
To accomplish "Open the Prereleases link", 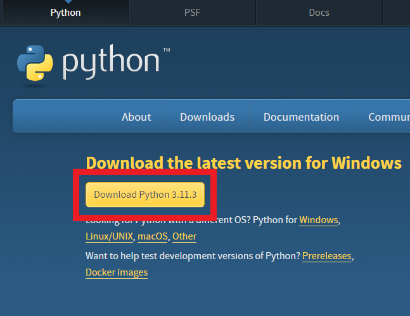I will 326,256.
